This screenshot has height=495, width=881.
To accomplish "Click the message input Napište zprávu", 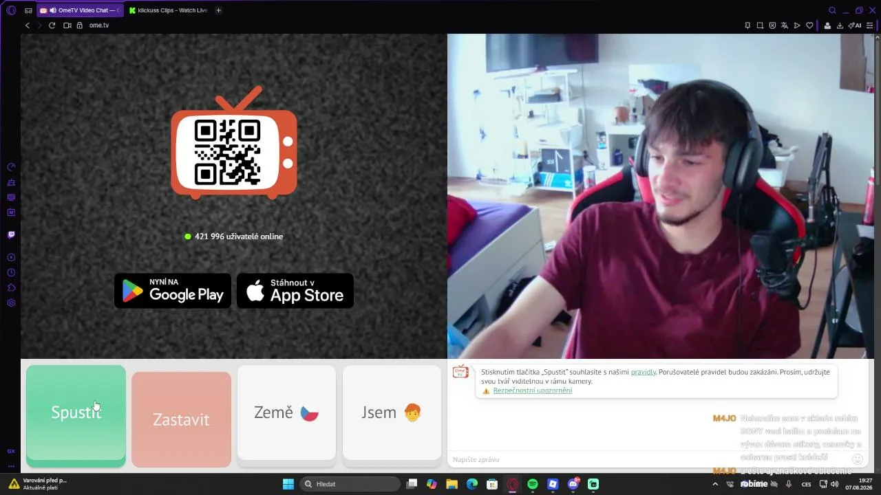I will click(x=647, y=459).
